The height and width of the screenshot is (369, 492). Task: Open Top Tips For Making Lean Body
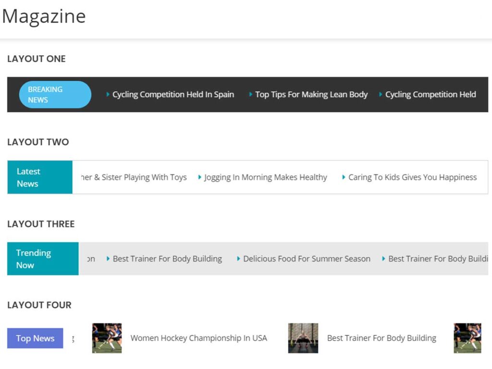coord(311,95)
